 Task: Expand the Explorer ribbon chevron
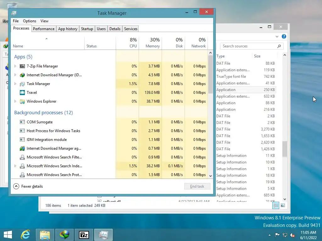pos(277,36)
